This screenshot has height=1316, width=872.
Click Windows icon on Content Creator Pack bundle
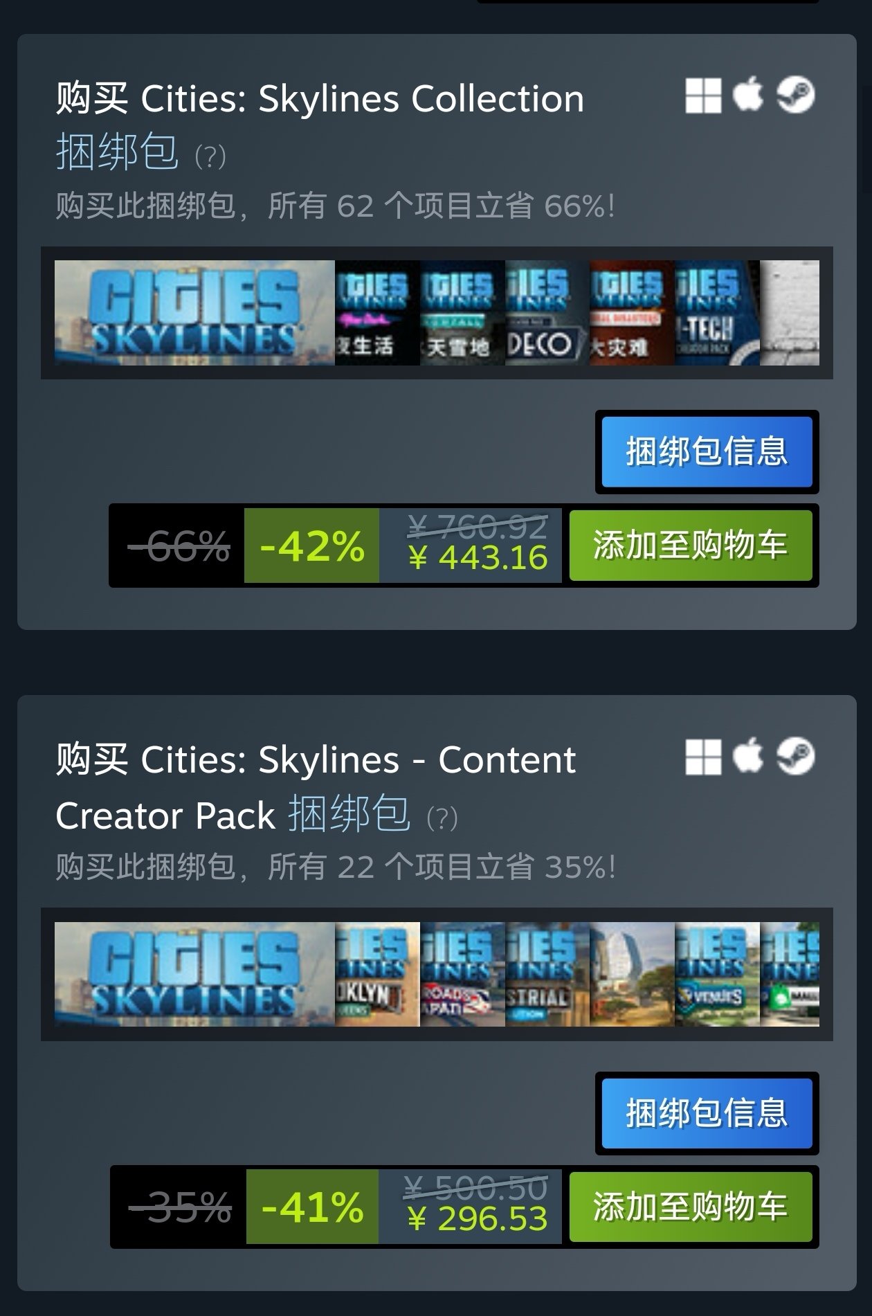coord(703,756)
